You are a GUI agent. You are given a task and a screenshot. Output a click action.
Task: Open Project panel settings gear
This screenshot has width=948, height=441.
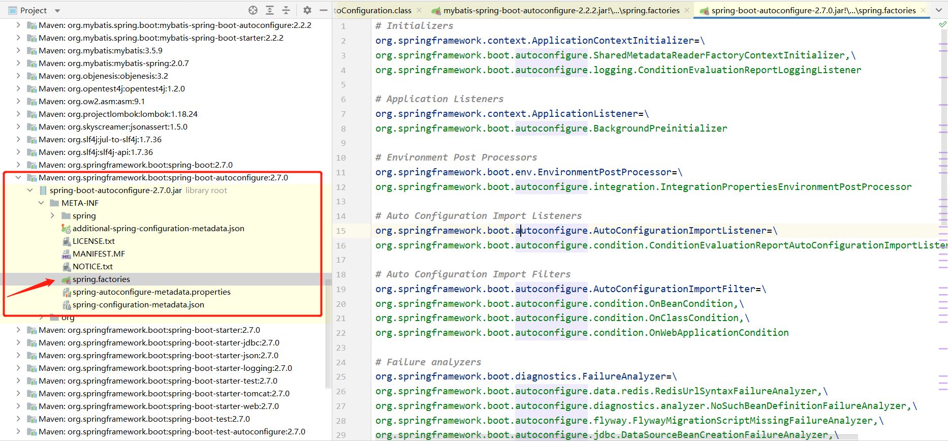click(x=307, y=10)
